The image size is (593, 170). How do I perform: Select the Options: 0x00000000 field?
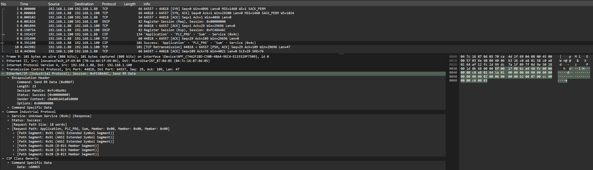coord(35,103)
